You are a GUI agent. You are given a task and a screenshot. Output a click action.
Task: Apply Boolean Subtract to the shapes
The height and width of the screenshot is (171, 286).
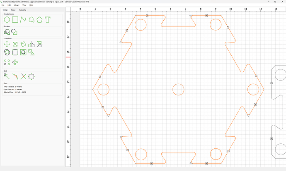[x=14, y=32]
